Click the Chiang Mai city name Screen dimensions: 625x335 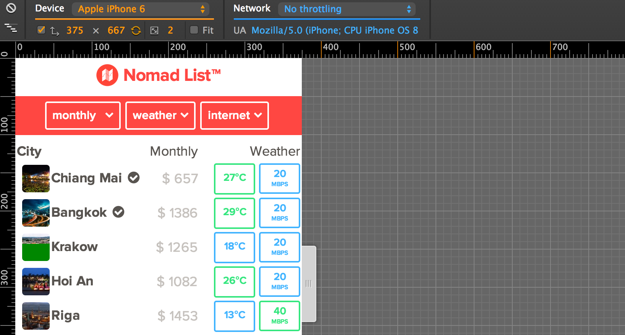pos(87,178)
